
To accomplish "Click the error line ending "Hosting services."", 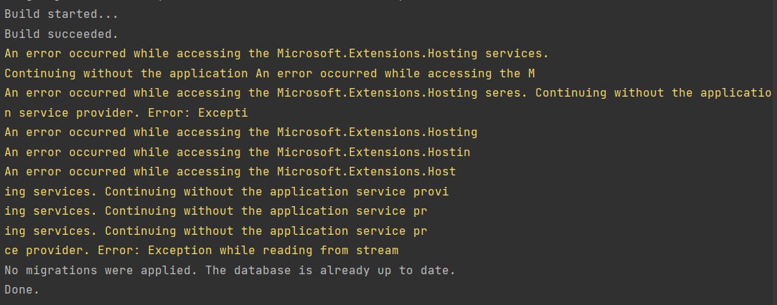I will 276,54.
